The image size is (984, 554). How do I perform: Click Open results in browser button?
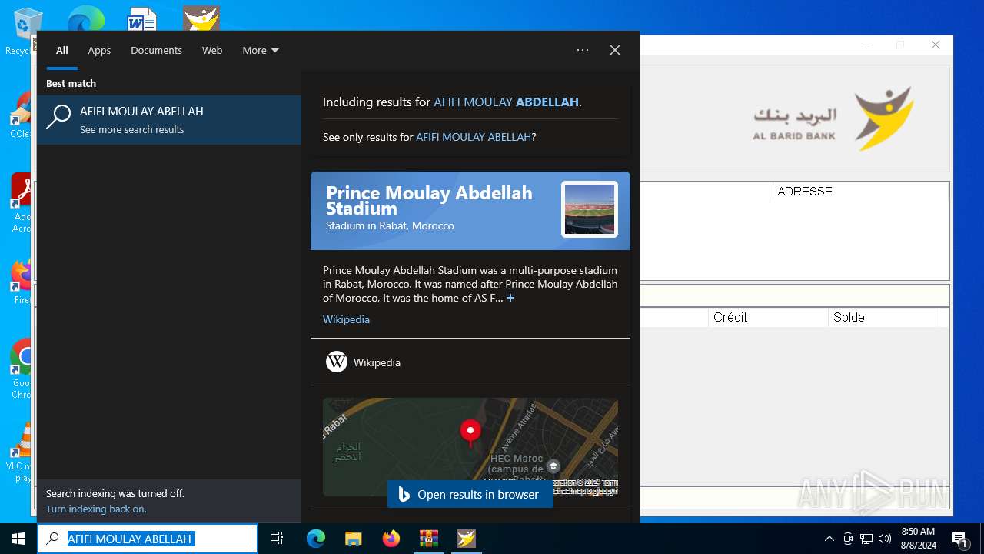click(470, 495)
